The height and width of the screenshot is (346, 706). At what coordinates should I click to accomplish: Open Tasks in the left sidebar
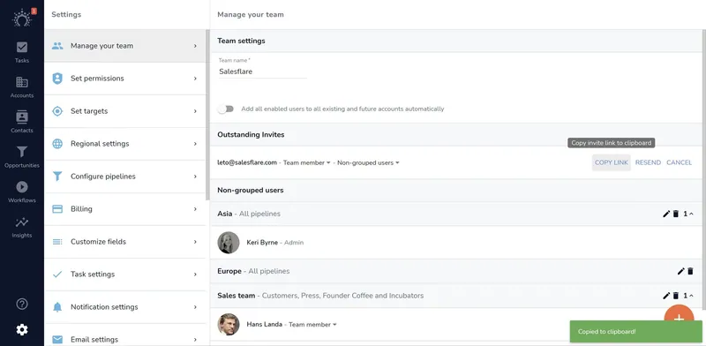click(x=21, y=52)
